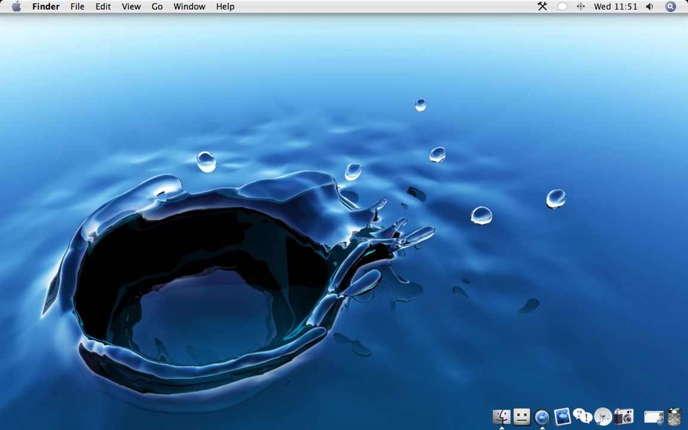Open the round blue cloud app in Dock
This screenshot has height=430, width=688.
pyautogui.click(x=542, y=417)
